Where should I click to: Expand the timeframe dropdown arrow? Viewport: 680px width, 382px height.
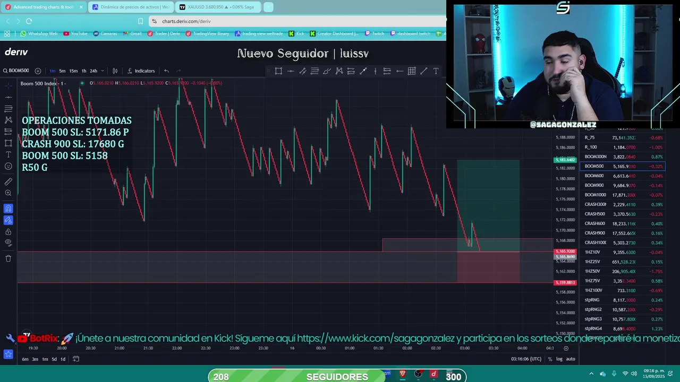(x=102, y=71)
